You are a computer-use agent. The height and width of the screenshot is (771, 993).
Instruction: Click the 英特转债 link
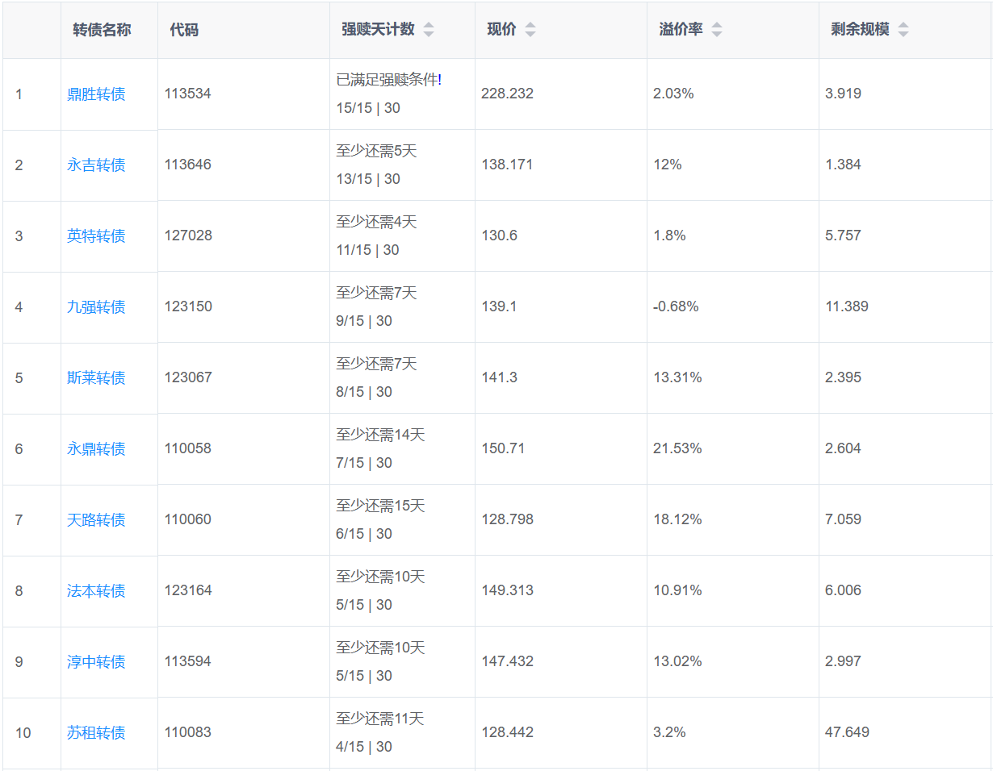(x=96, y=236)
